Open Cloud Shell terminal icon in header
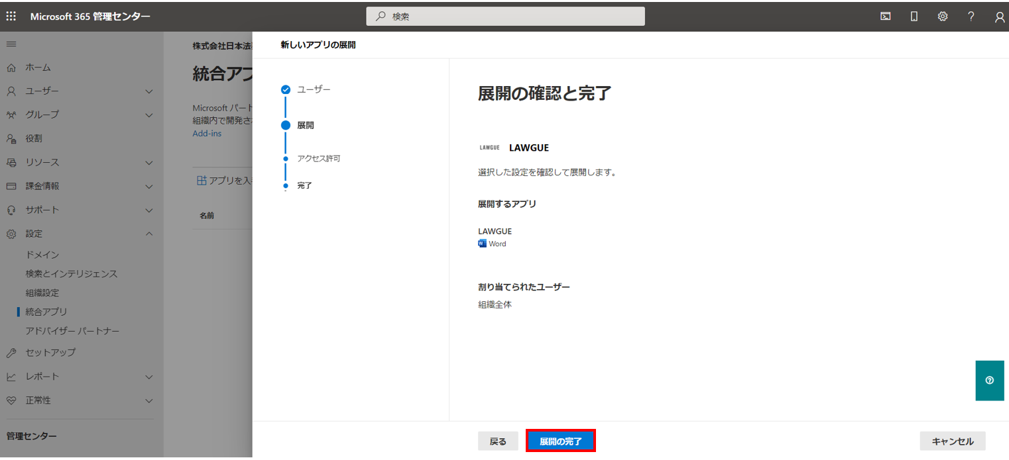This screenshot has width=1009, height=460. tap(885, 17)
